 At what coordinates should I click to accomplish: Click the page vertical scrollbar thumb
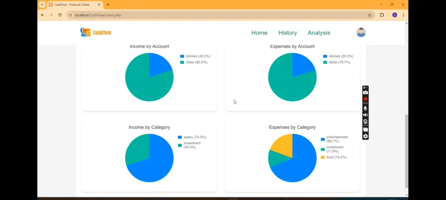406,151
